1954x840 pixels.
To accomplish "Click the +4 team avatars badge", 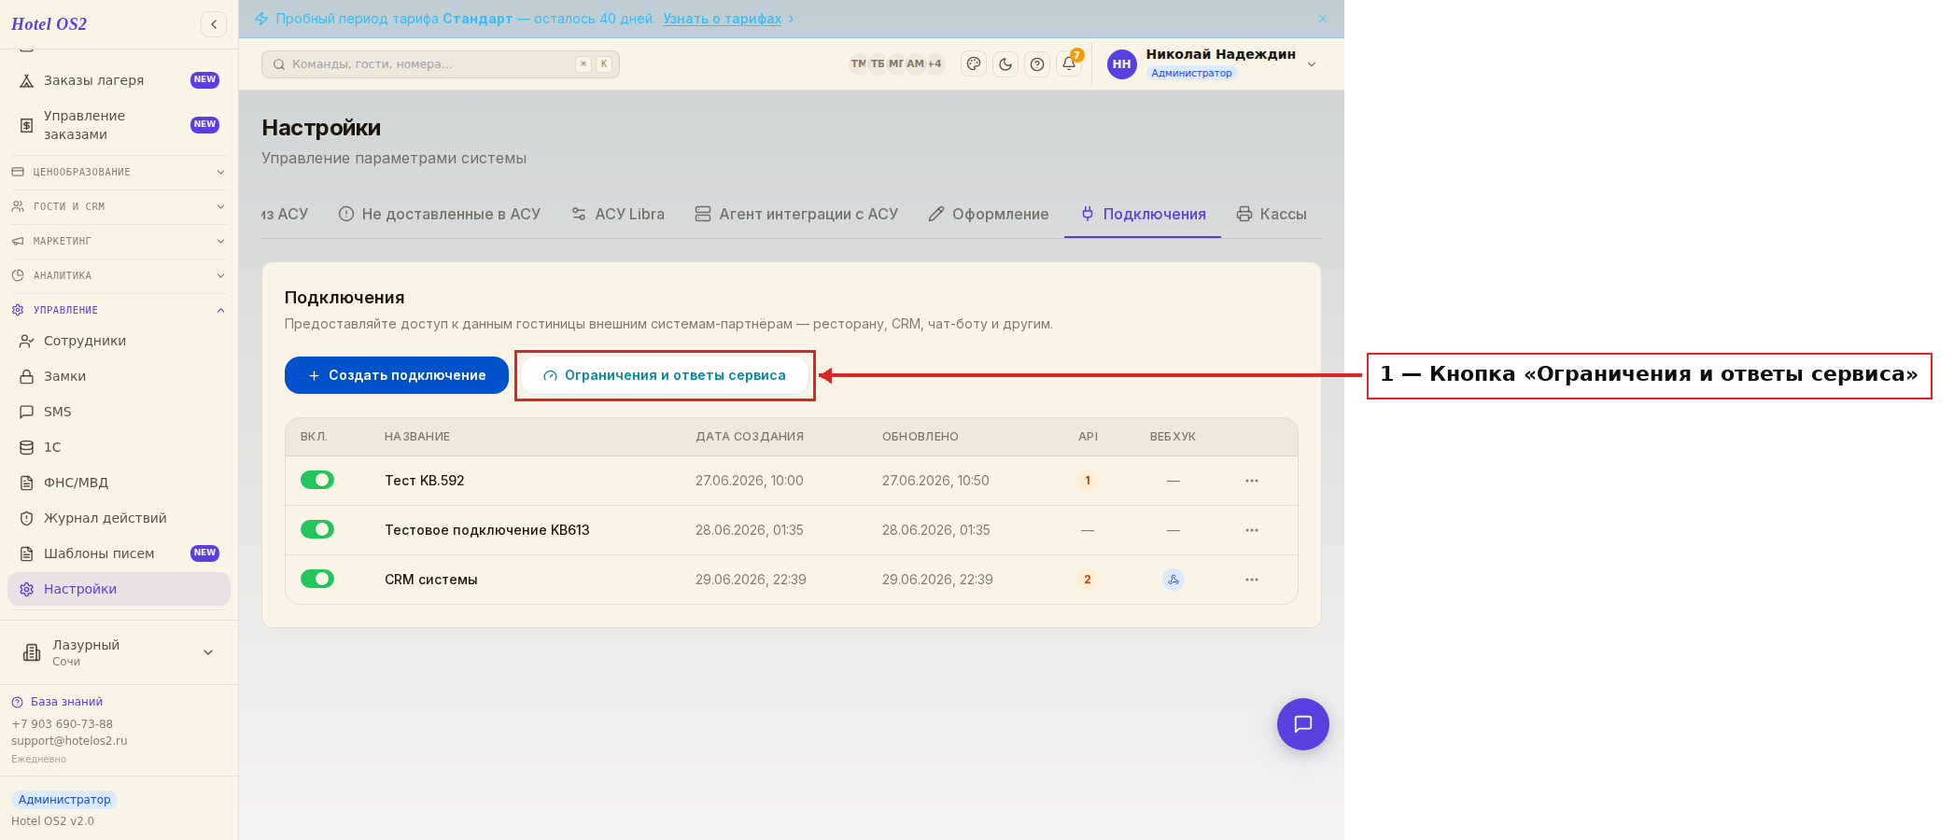I will pyautogui.click(x=935, y=63).
